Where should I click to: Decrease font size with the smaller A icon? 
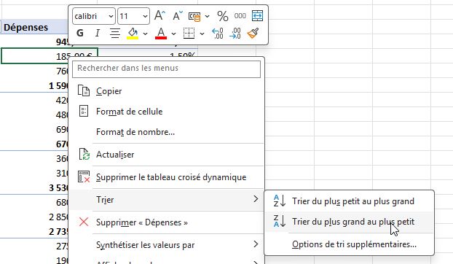tap(178, 16)
